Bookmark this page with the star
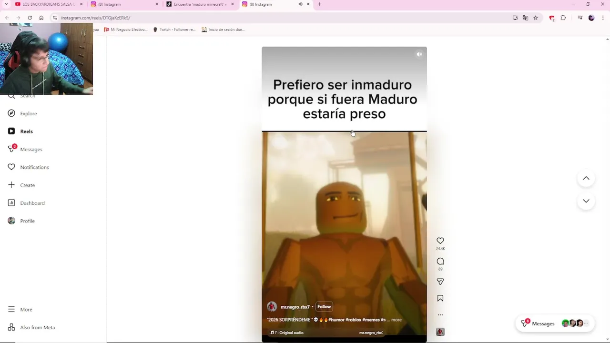The width and height of the screenshot is (610, 343). pyautogui.click(x=536, y=18)
